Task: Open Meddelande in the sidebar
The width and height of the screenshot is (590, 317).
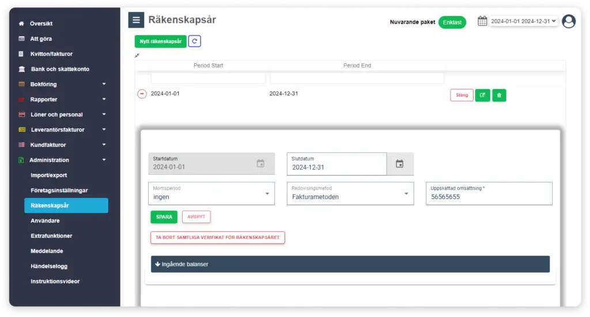Action: point(47,251)
